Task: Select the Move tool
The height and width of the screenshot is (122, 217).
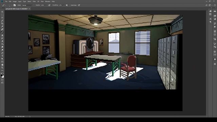Action: (2, 12)
